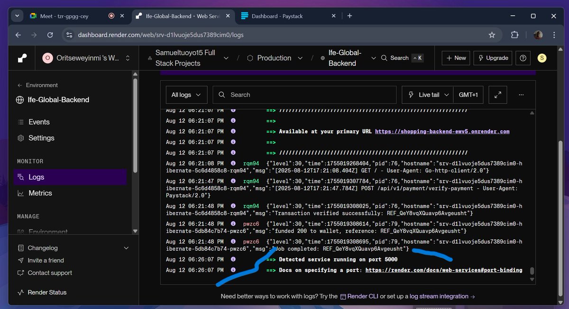Close the Meet tab
This screenshot has width=569, height=309.
122,16
